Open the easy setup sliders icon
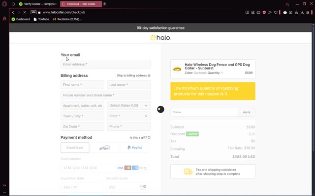The height and width of the screenshot is (196, 315). click(308, 12)
